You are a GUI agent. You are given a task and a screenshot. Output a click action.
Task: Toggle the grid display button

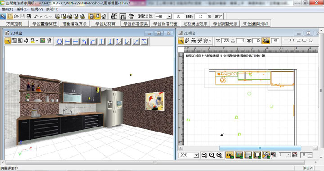point(248,155)
